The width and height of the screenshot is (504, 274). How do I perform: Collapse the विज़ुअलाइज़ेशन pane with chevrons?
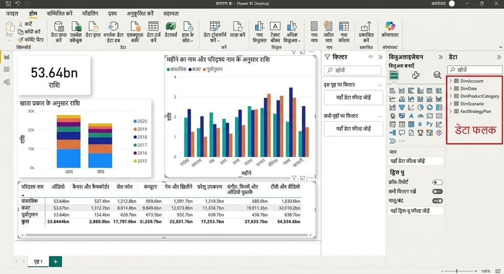tap(440, 57)
